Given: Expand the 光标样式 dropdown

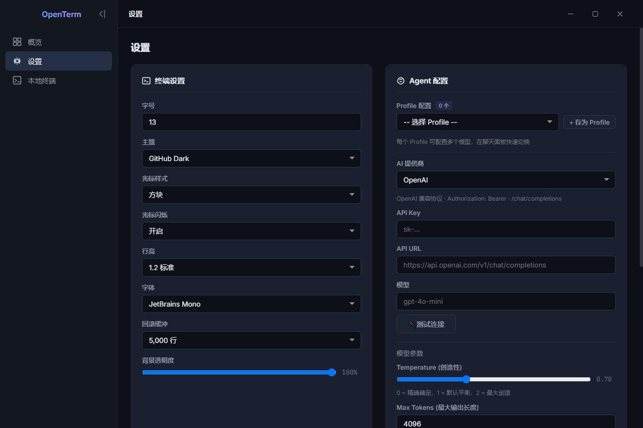Looking at the screenshot, I should tap(251, 195).
